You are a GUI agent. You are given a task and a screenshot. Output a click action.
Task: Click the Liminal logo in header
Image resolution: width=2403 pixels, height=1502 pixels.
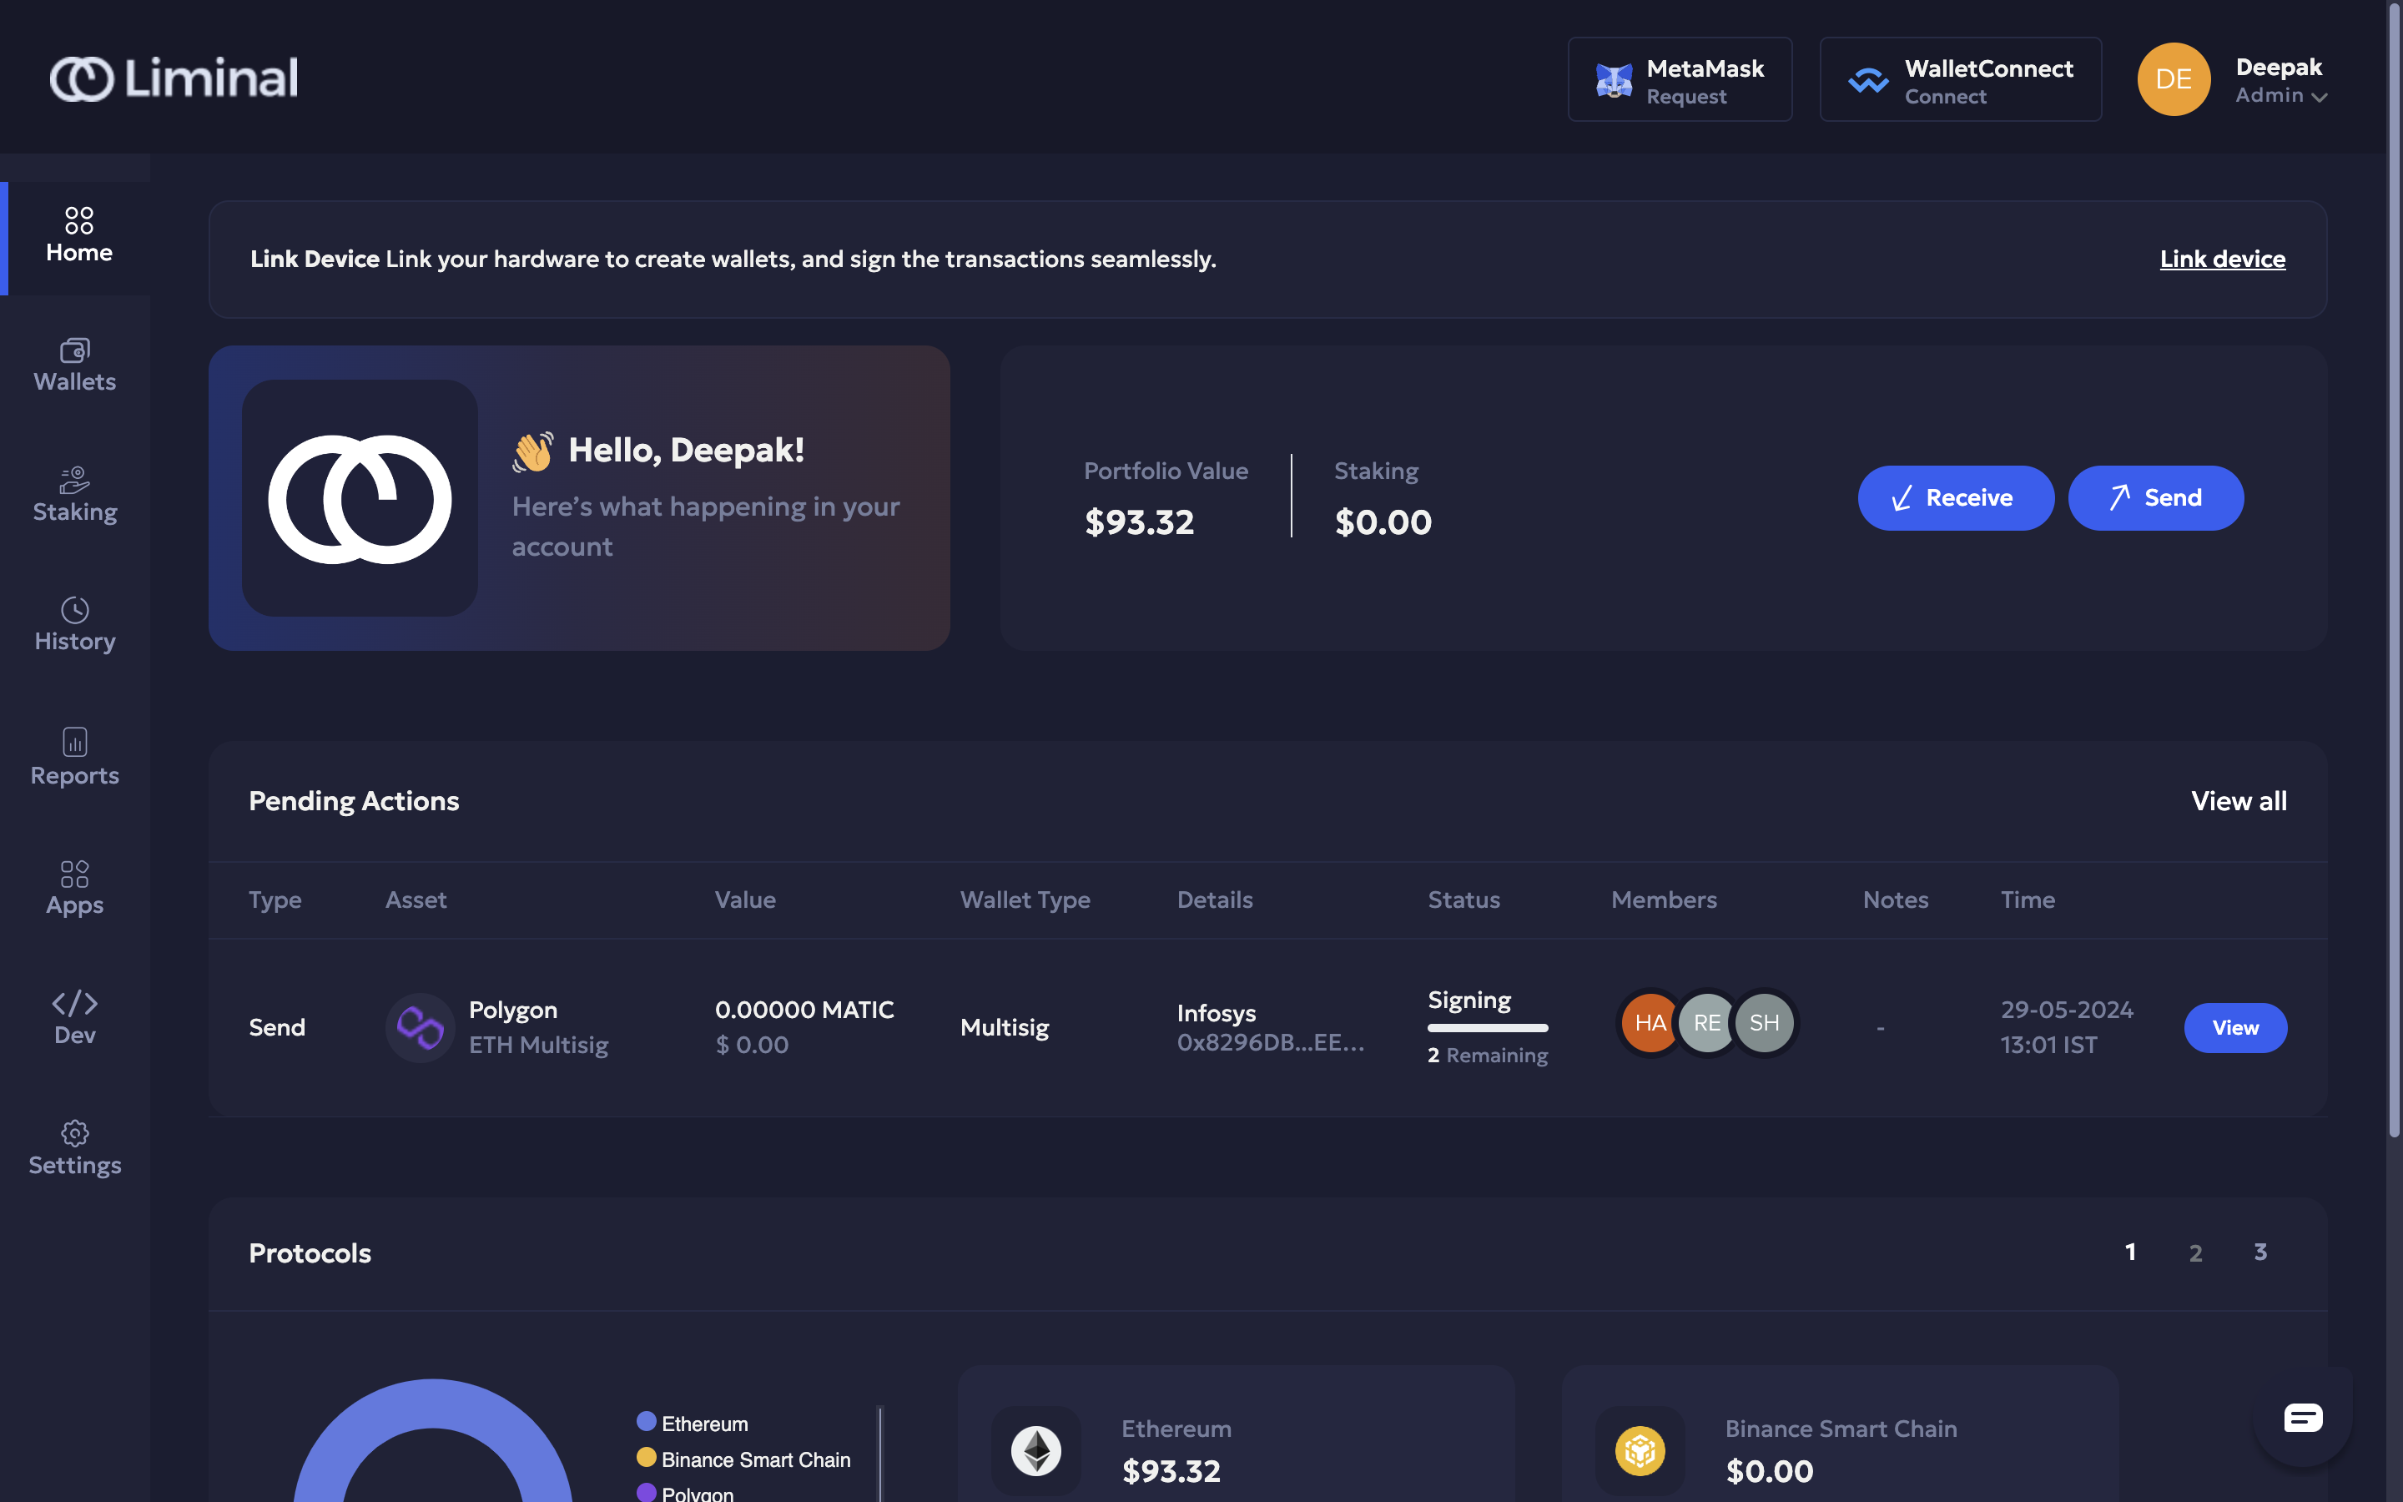tap(174, 78)
